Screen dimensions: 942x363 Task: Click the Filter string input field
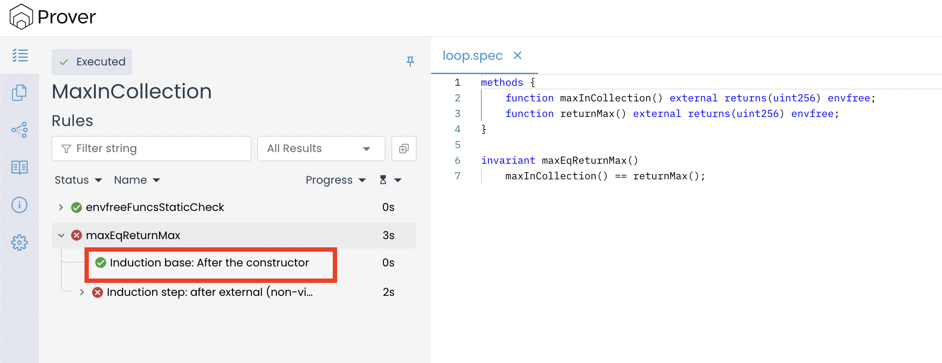point(152,149)
